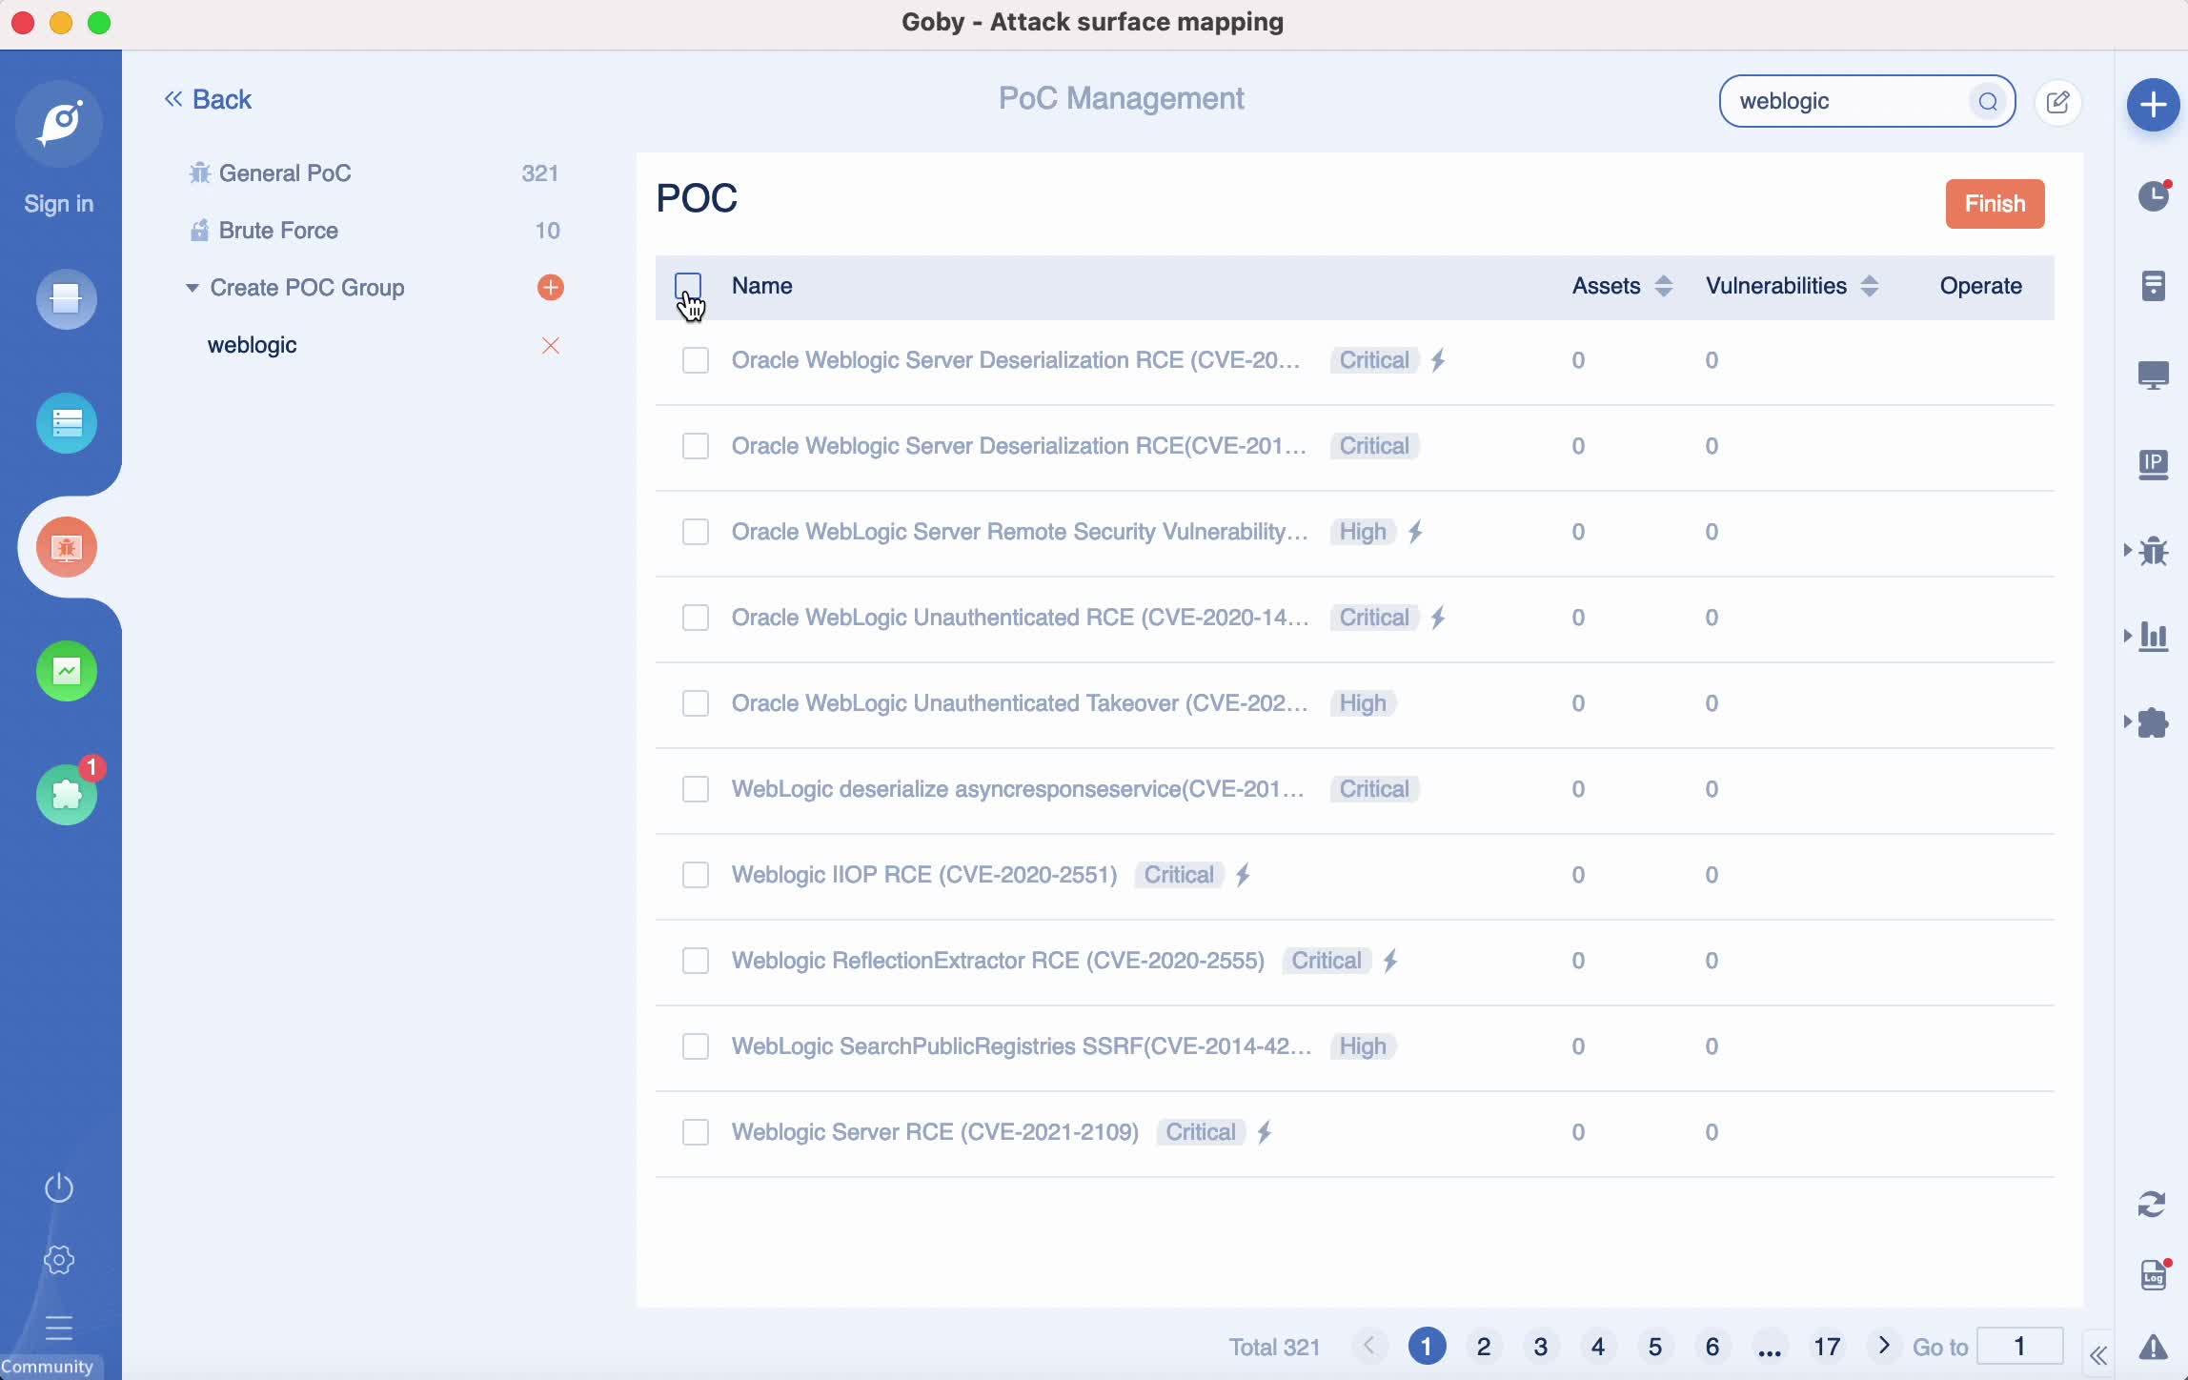Image resolution: width=2188 pixels, height=1380 pixels.
Task: Select Weblogic Server RCE (CVE-2021-2109) checkbox
Action: tap(696, 1132)
